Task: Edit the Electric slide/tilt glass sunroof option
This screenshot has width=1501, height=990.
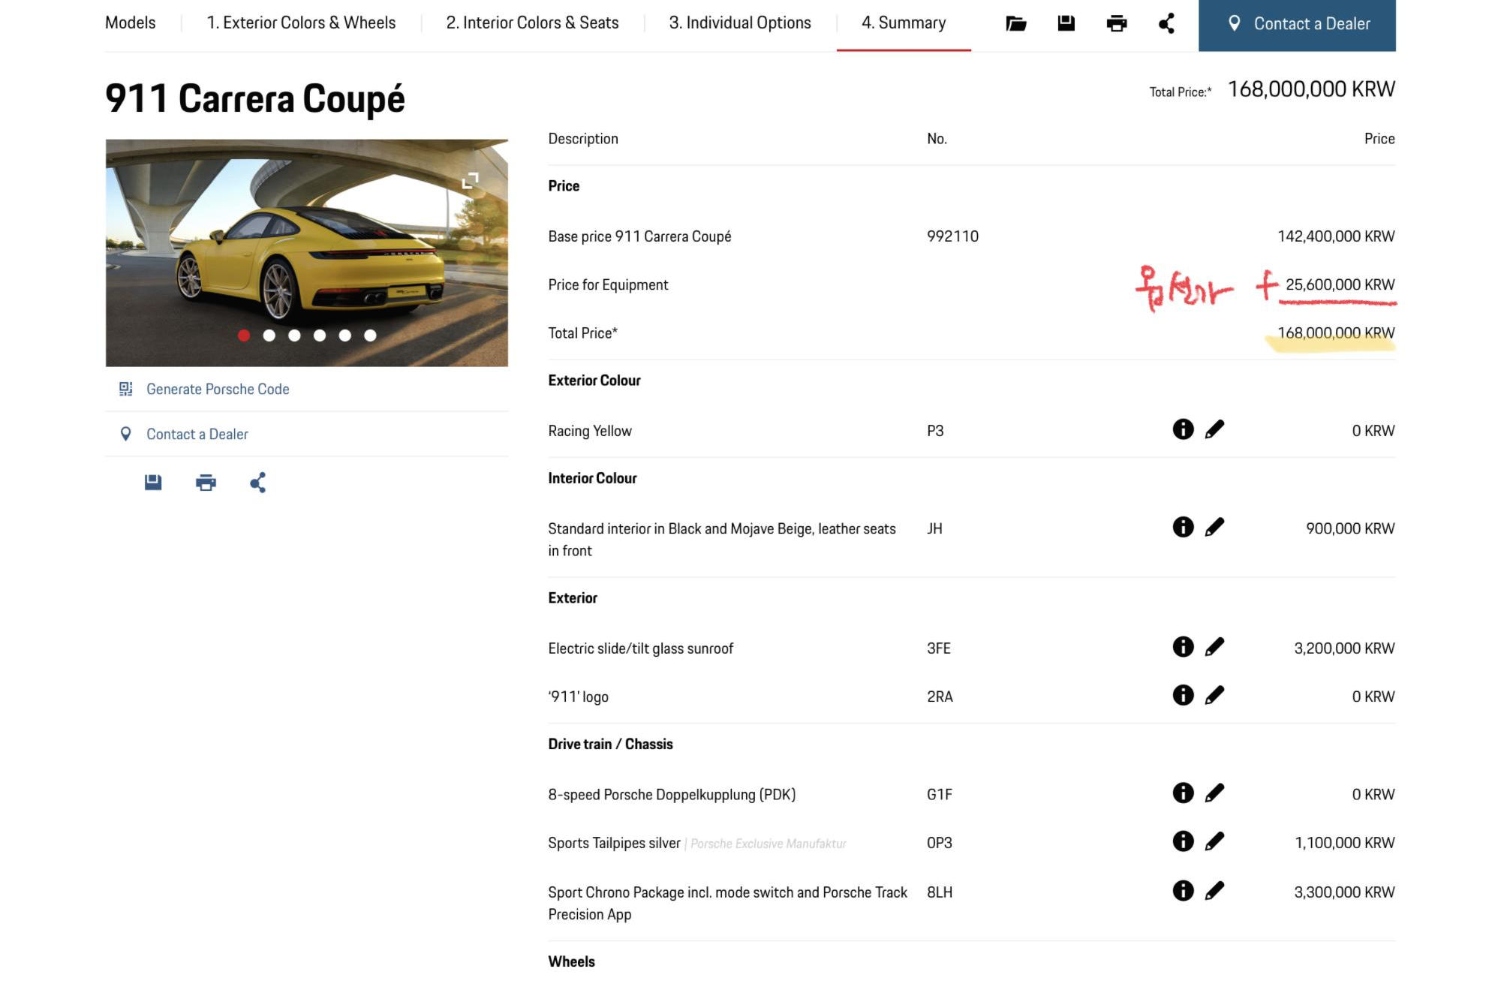Action: [x=1214, y=647]
